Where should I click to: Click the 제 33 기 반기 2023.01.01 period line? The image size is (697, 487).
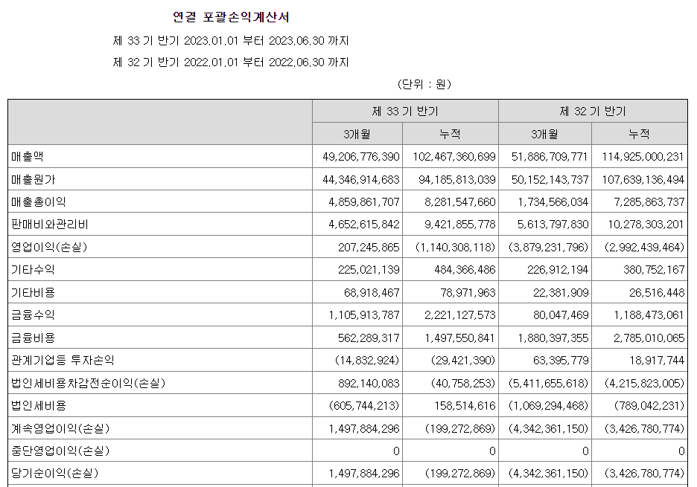231,41
